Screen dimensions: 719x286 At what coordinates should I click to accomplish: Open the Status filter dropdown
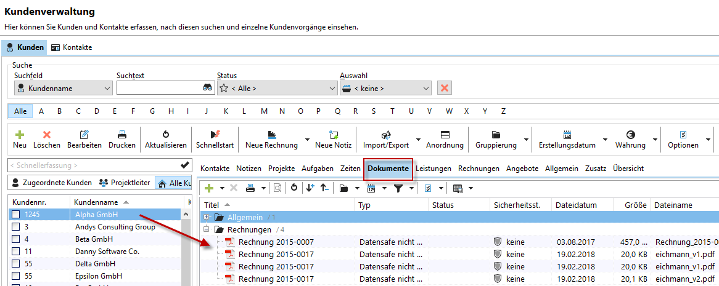[277, 88]
